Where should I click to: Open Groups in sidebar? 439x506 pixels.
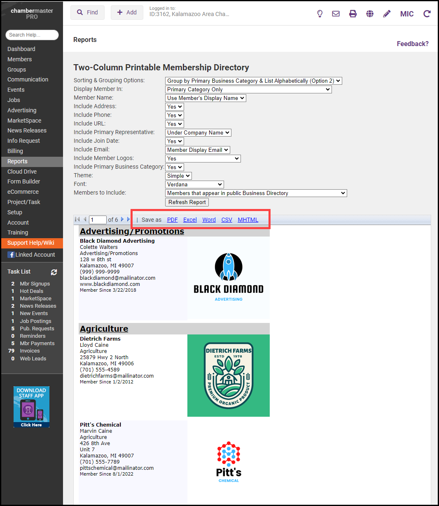click(x=16, y=70)
